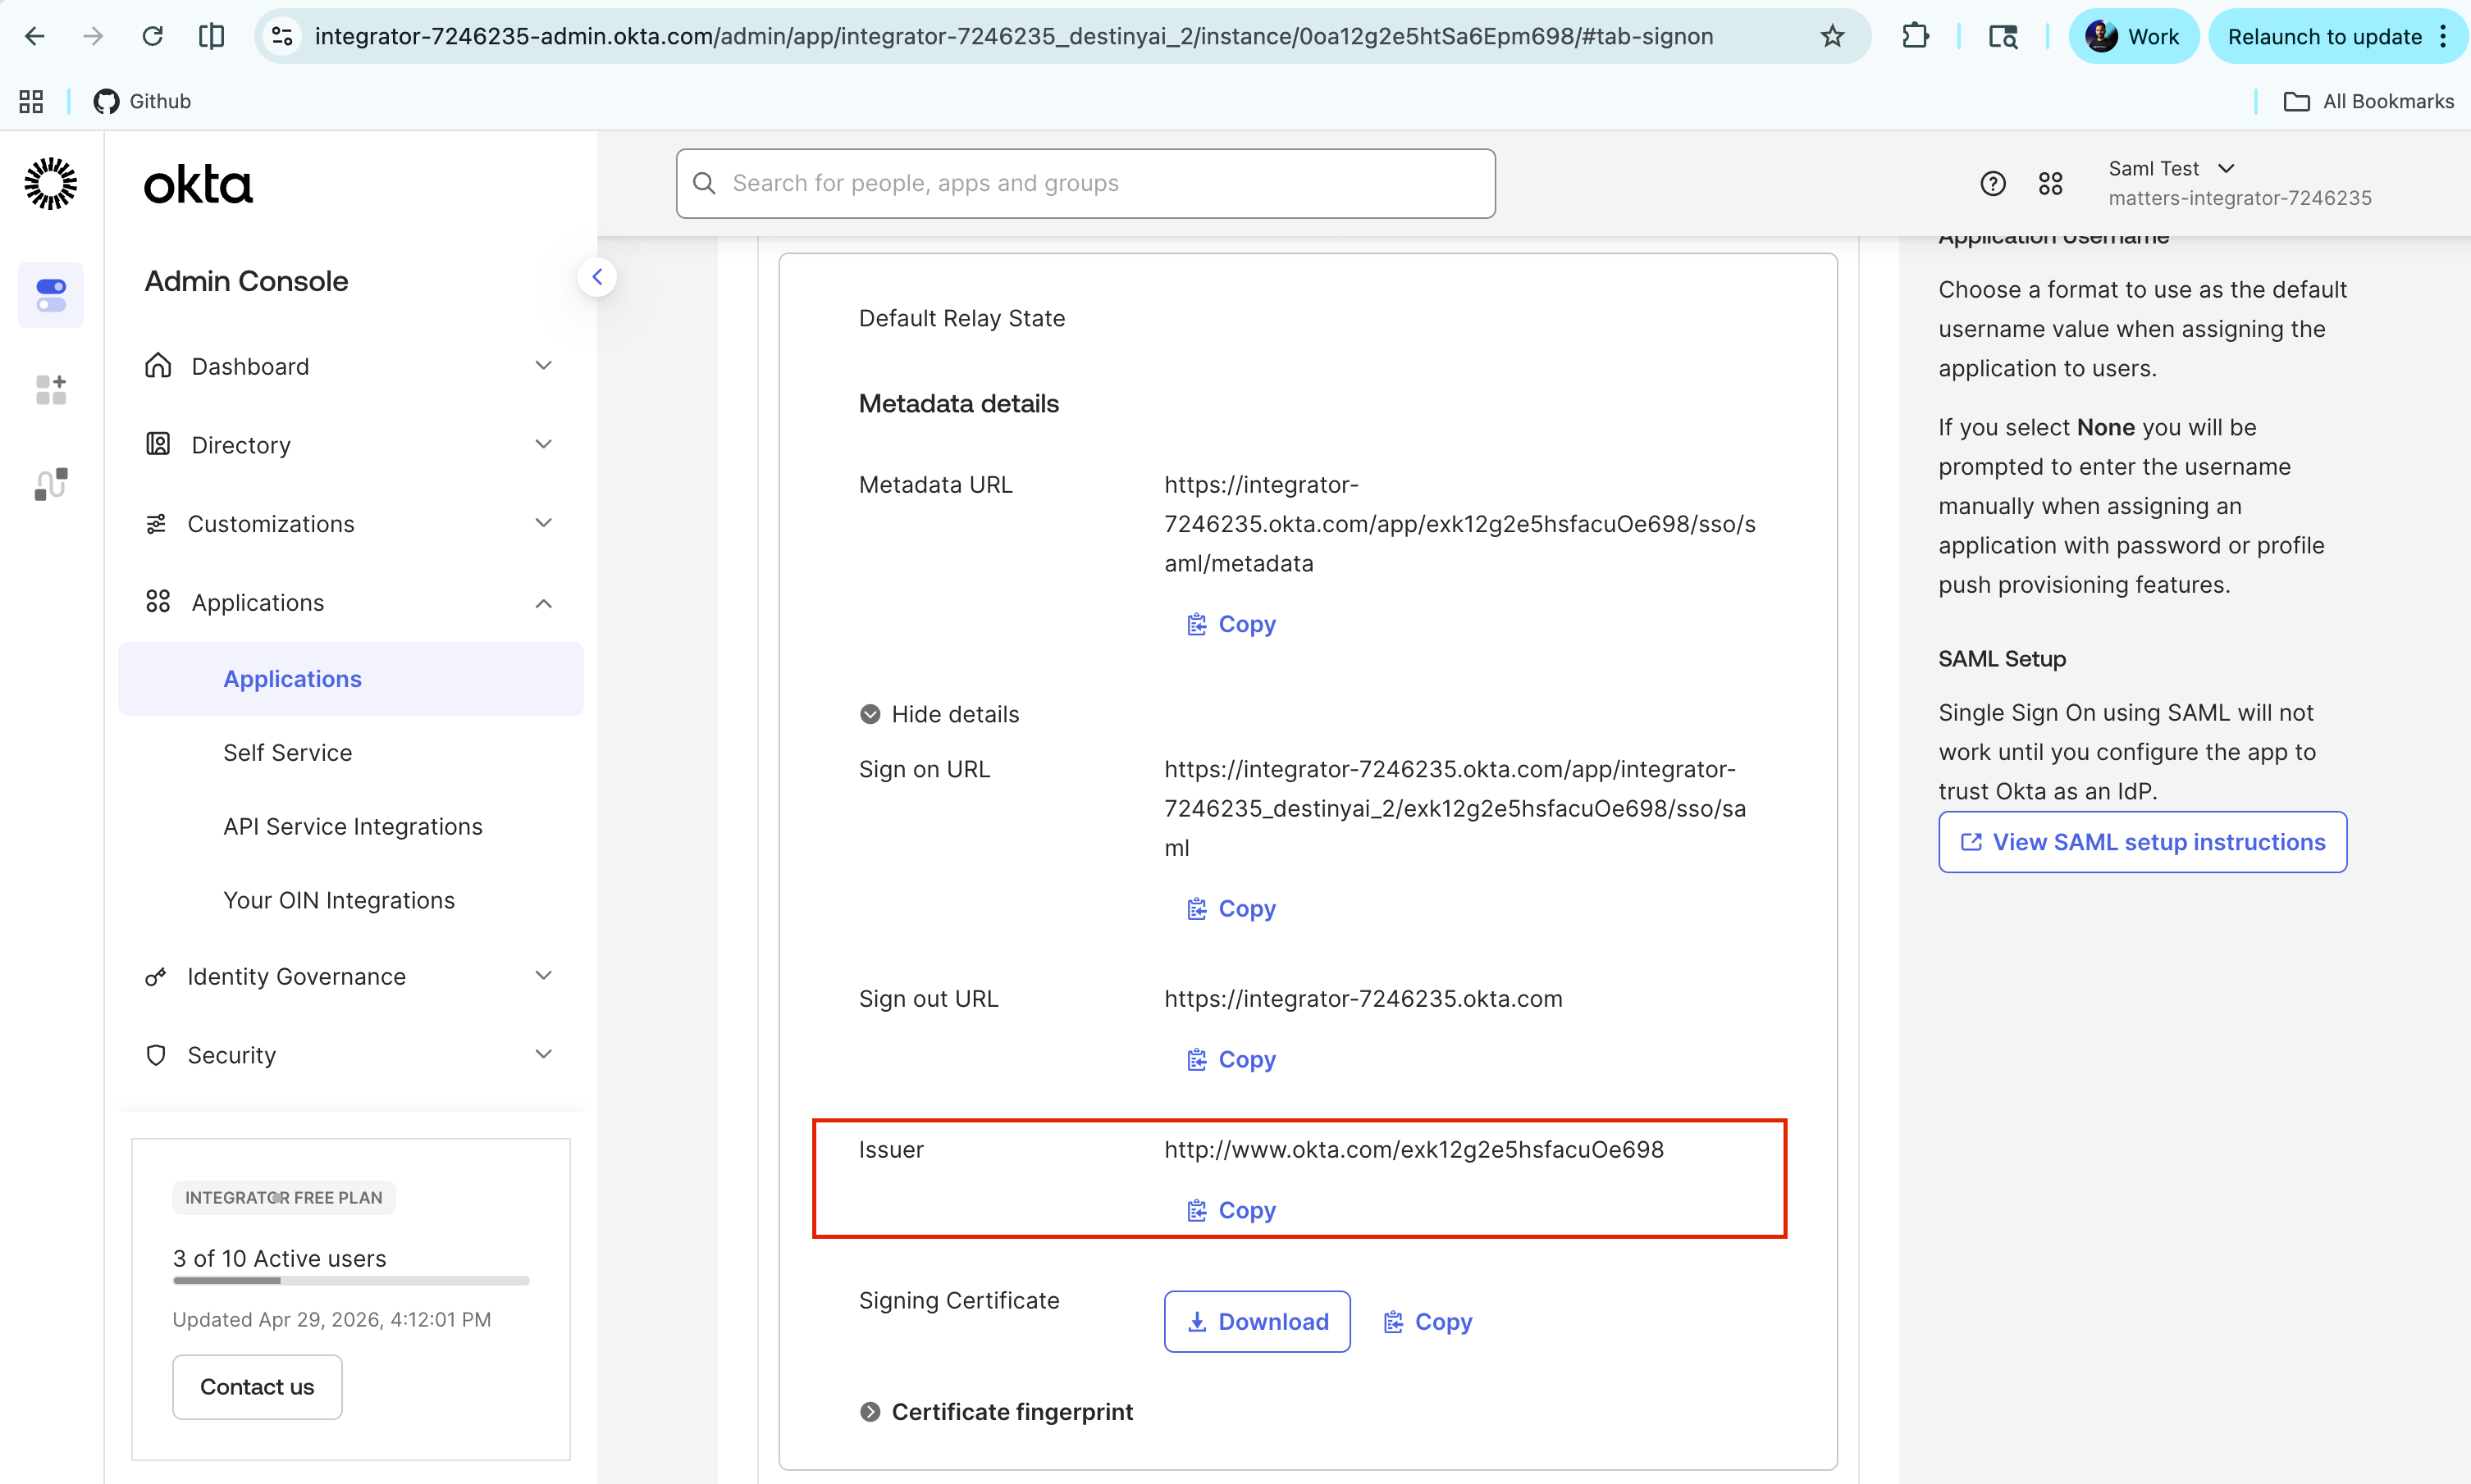Reload the current page
This screenshot has height=1484, width=2471.
click(152, 37)
